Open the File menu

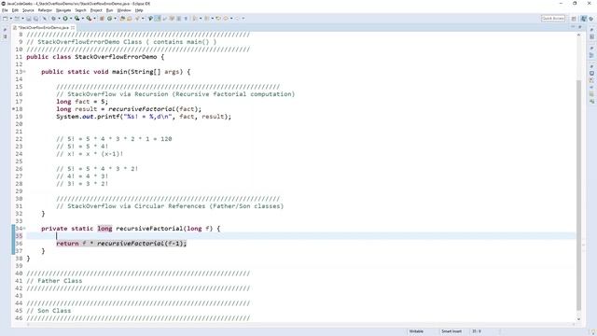click(x=5, y=10)
